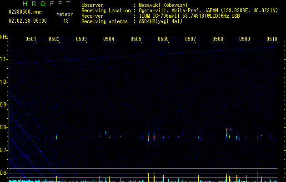
Task: Click the HROFFT title text
Action: pos(46,4)
